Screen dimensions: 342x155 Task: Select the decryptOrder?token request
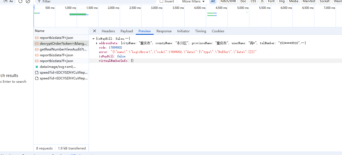(x=61, y=44)
